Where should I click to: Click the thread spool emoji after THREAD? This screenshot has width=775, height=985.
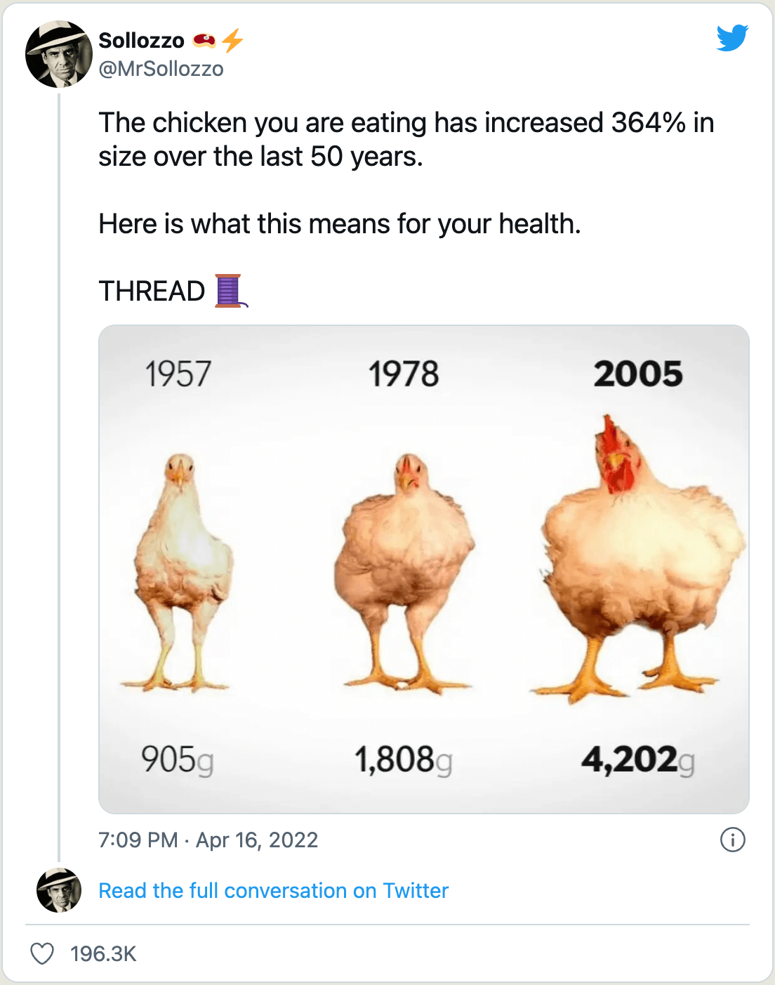pos(230,291)
